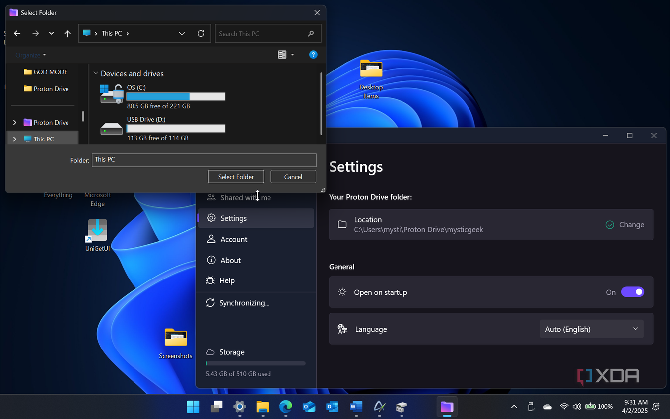
Task: Open the Organize menu button
Action: click(x=31, y=55)
